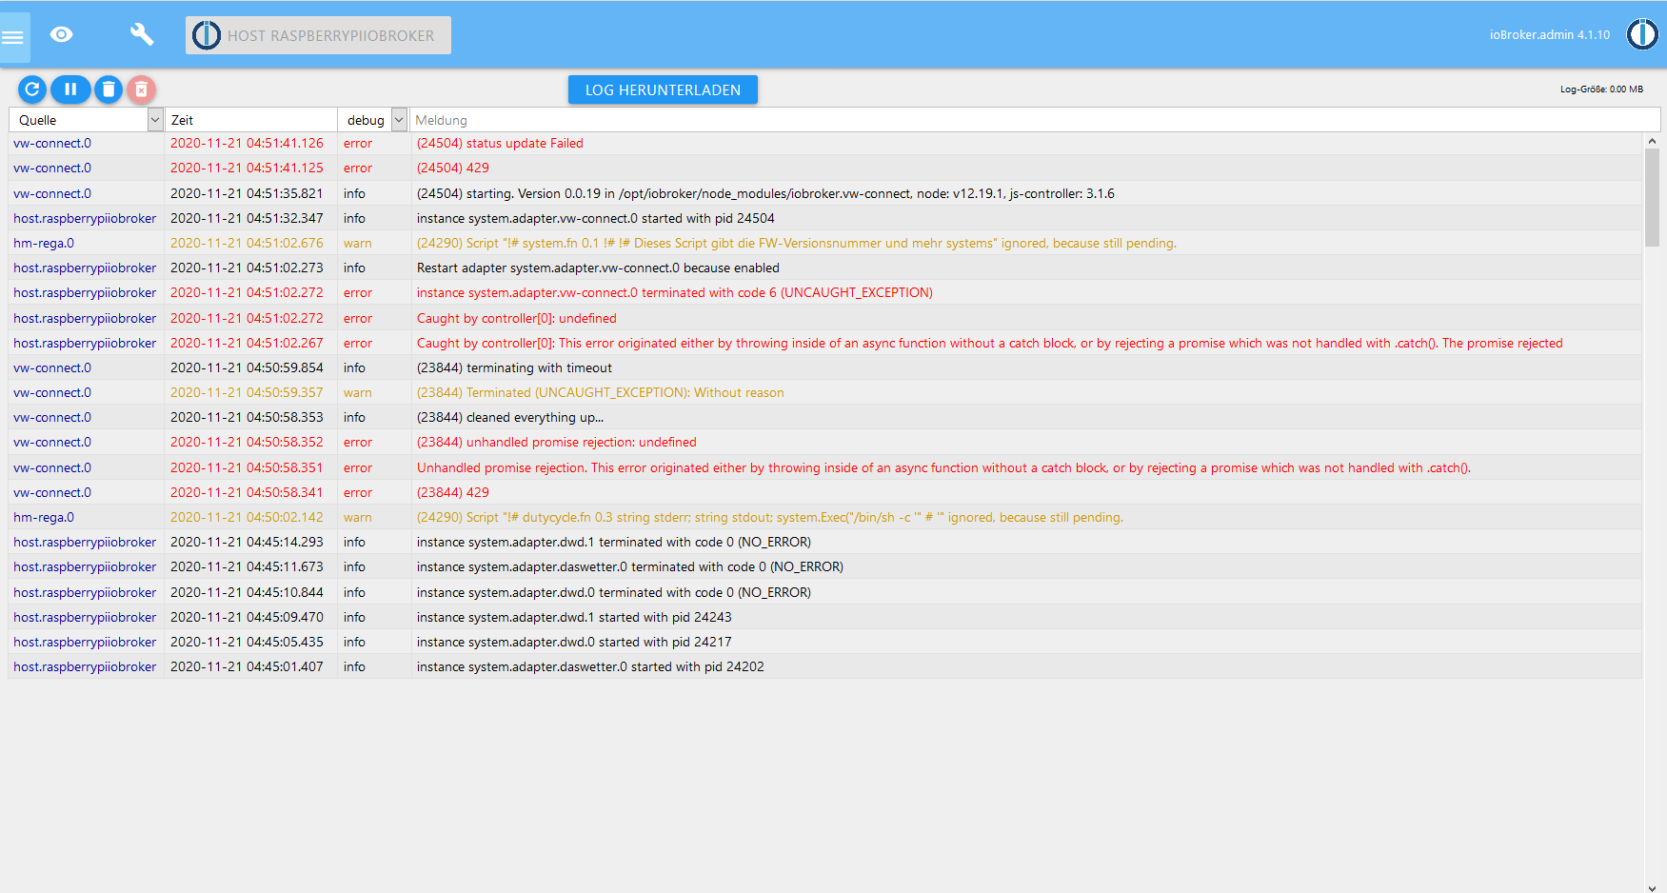This screenshot has width=1667, height=893.
Task: Select '(24504) status update Failed' message
Action: point(500,143)
